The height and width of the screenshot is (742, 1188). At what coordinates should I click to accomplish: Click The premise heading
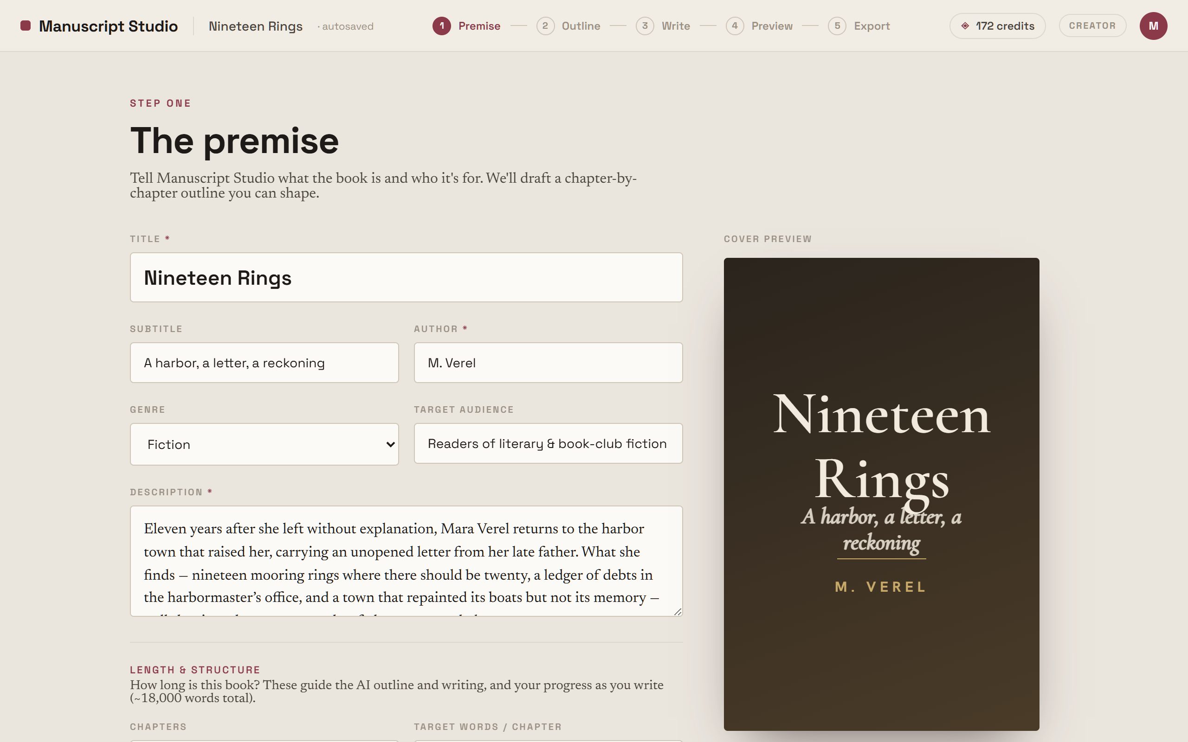point(234,141)
